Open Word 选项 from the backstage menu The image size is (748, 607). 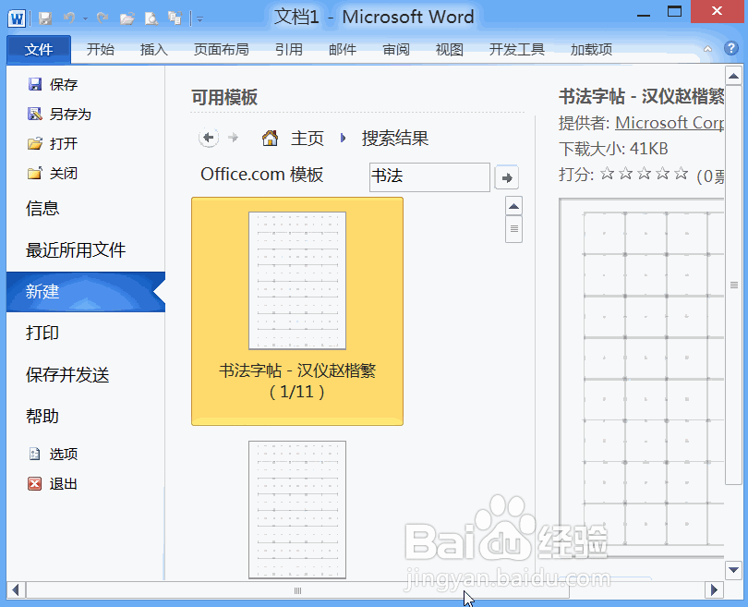coord(54,454)
